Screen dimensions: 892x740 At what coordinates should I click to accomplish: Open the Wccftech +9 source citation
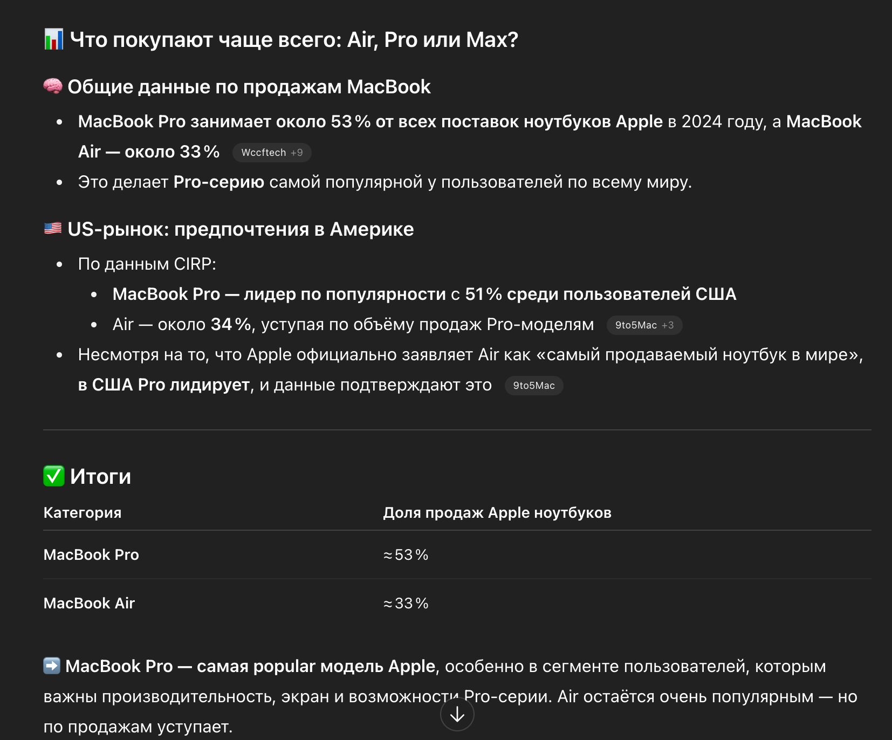tap(272, 153)
